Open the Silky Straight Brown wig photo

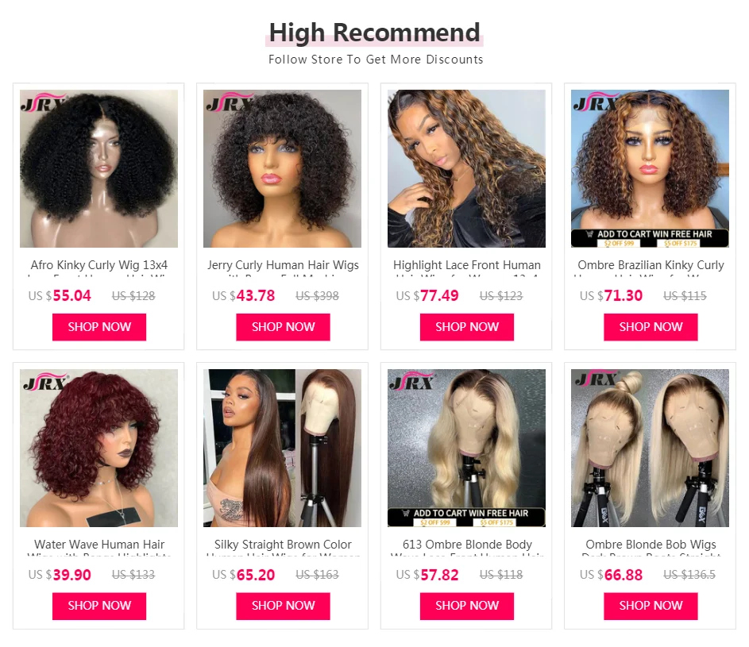coord(282,448)
